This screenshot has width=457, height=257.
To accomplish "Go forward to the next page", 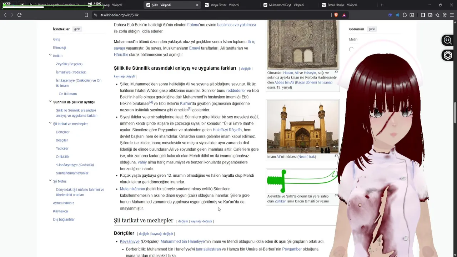I will point(12,15).
